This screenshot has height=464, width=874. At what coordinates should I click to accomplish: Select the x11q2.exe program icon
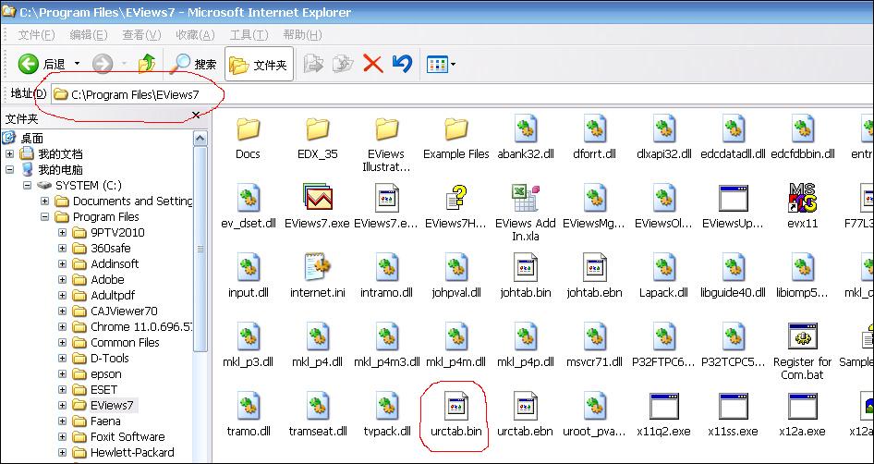663,406
